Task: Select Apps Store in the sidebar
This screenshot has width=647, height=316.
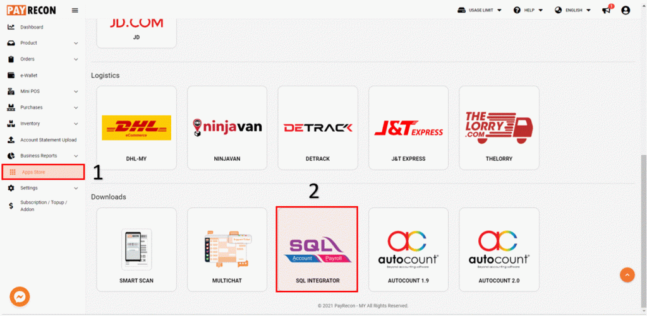Action: pos(43,172)
